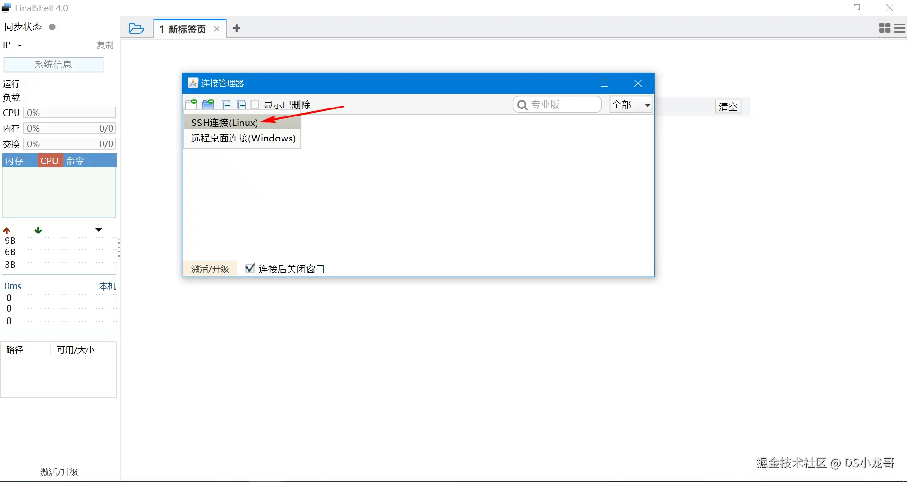907x482 pixels.
Task: Click the new connection icon in 连接管理器
Action: coord(191,104)
